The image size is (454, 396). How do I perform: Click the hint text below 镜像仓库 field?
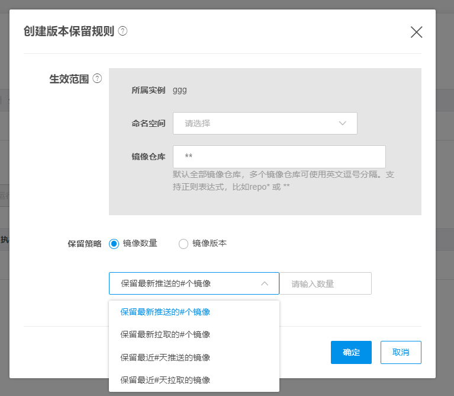coord(283,181)
